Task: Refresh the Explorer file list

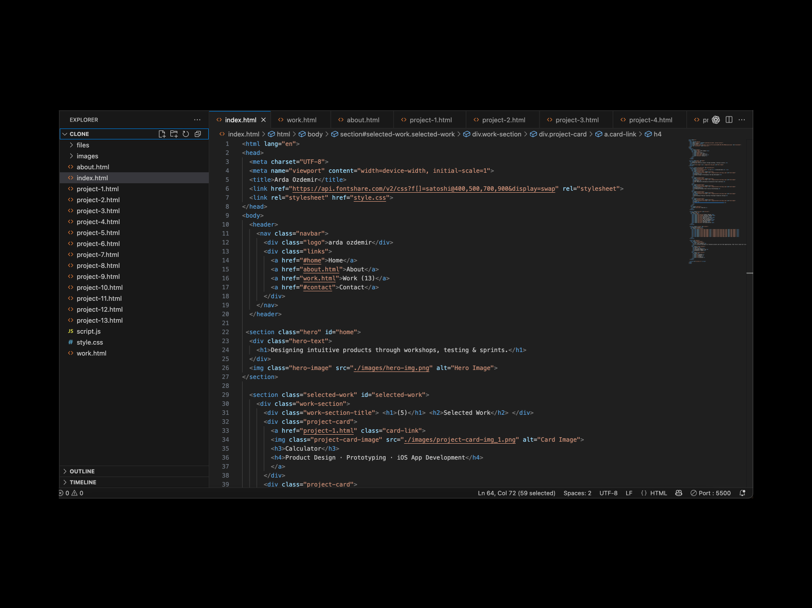Action: pos(185,133)
